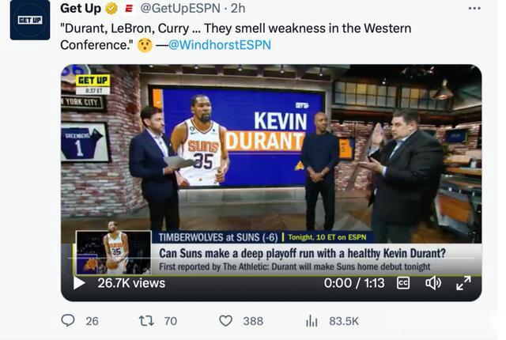This screenshot has width=506, height=340.
Task: Open the tweet's three-dot more menu
Action: coord(474,9)
